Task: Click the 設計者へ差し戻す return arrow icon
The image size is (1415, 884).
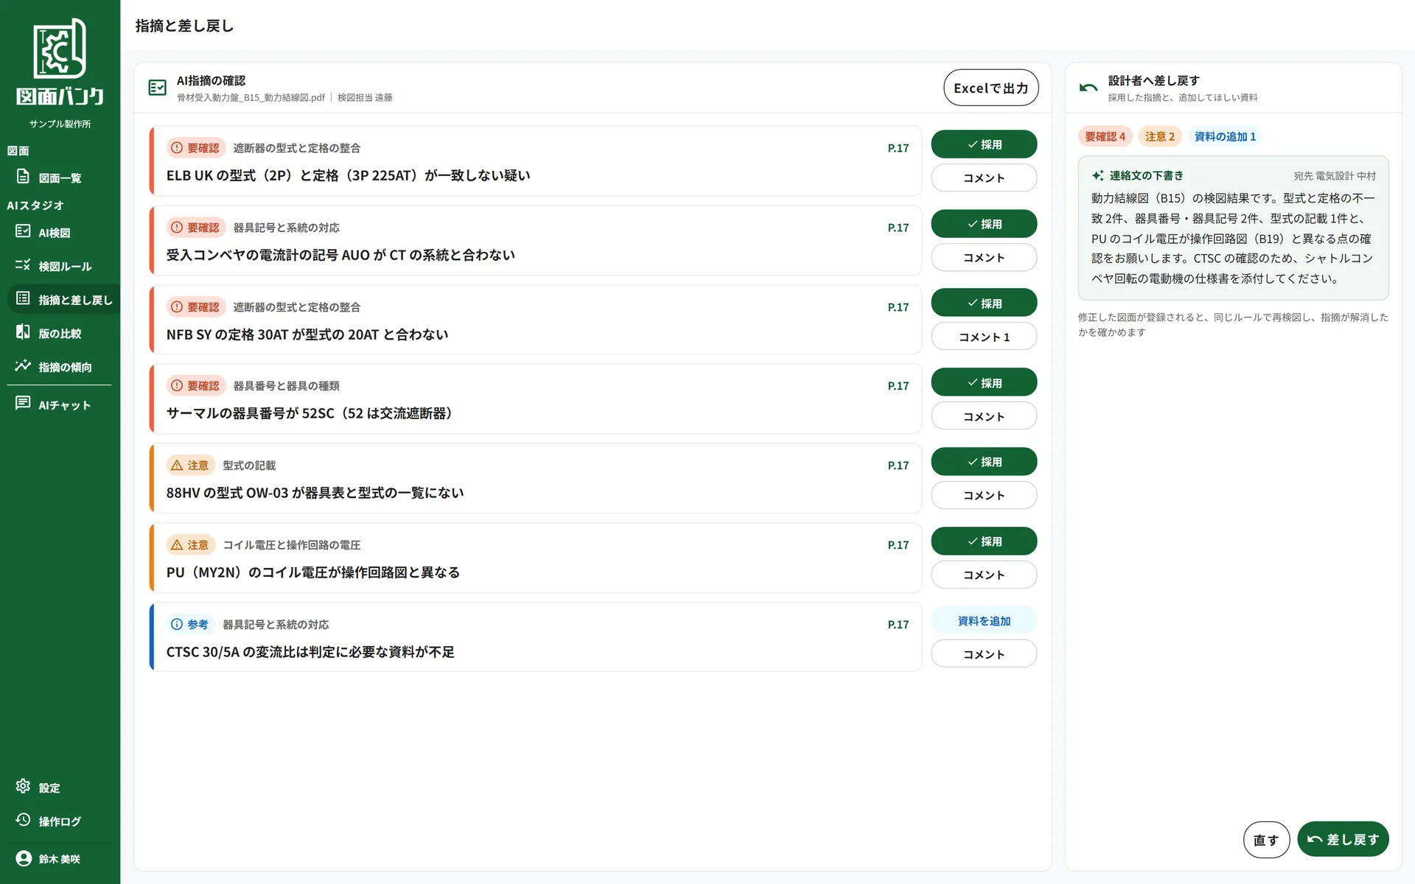Action: point(1089,88)
